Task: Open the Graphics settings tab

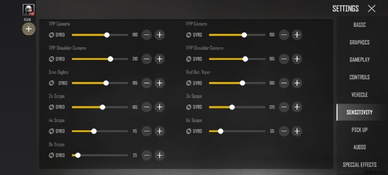Action: (x=359, y=42)
